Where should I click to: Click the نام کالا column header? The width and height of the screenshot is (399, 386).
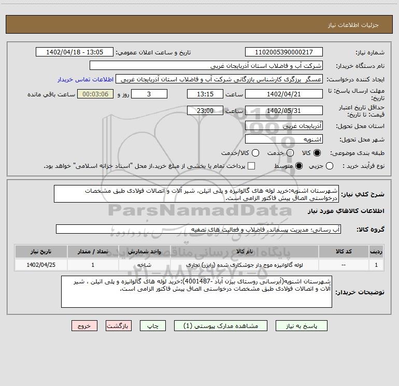point(244,251)
